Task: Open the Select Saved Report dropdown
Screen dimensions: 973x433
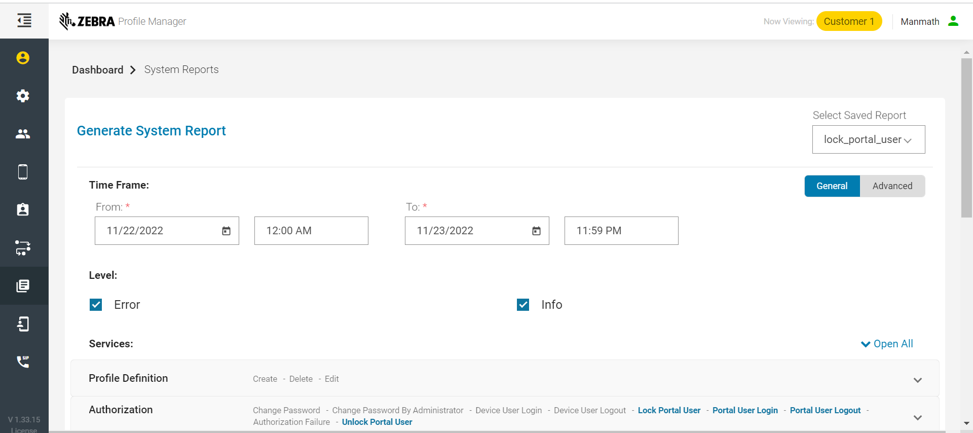Action: (868, 139)
